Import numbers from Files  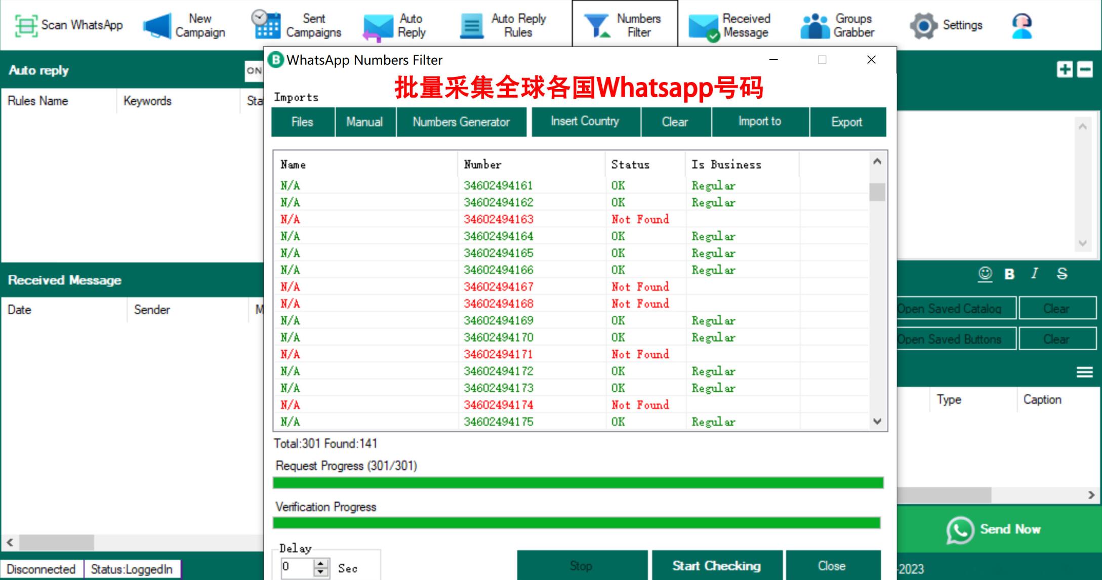[x=303, y=122]
